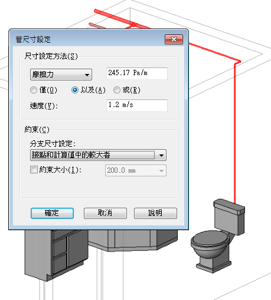Image resolution: width=271 pixels, height=300 pixels.
Task: Click the red pipe tee fitting
Action: 133,25
